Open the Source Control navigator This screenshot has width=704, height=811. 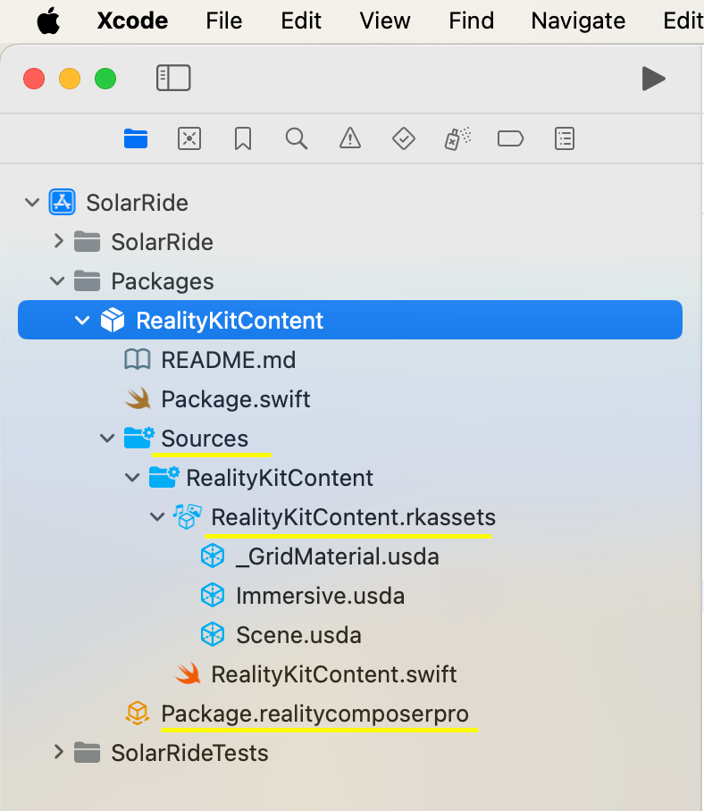pos(189,138)
